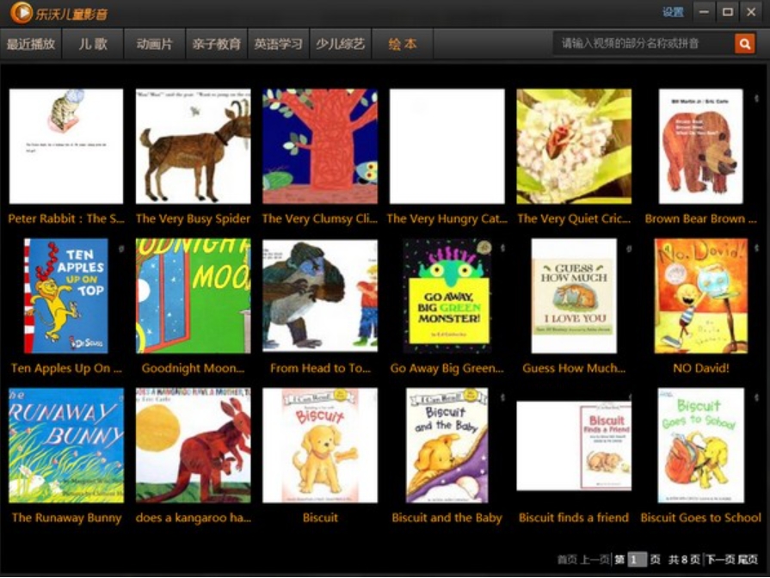Jump to last page with 尾页
The width and height of the screenshot is (770, 578).
[x=748, y=559]
